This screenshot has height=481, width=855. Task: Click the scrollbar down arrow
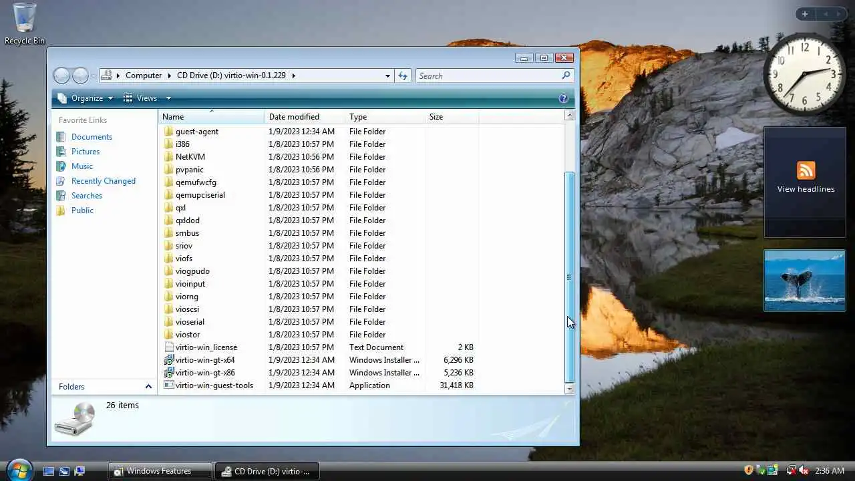(569, 389)
